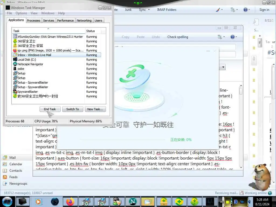Sort by Status column header
The image size is (276, 207).
point(93,31)
